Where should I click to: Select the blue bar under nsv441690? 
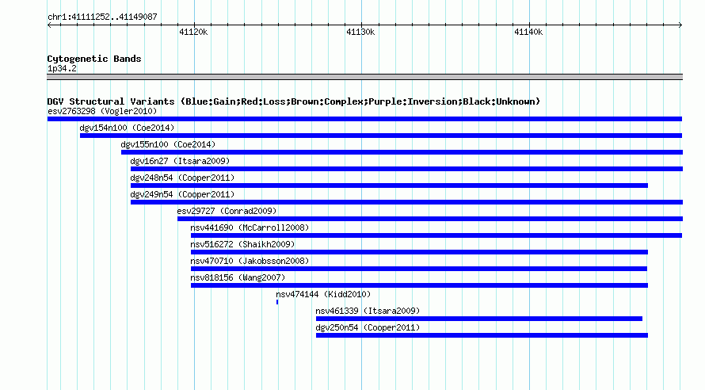[x=436, y=235]
